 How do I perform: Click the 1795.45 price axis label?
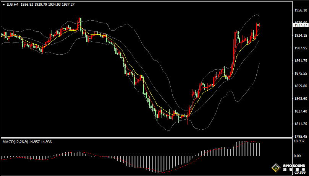(301, 137)
